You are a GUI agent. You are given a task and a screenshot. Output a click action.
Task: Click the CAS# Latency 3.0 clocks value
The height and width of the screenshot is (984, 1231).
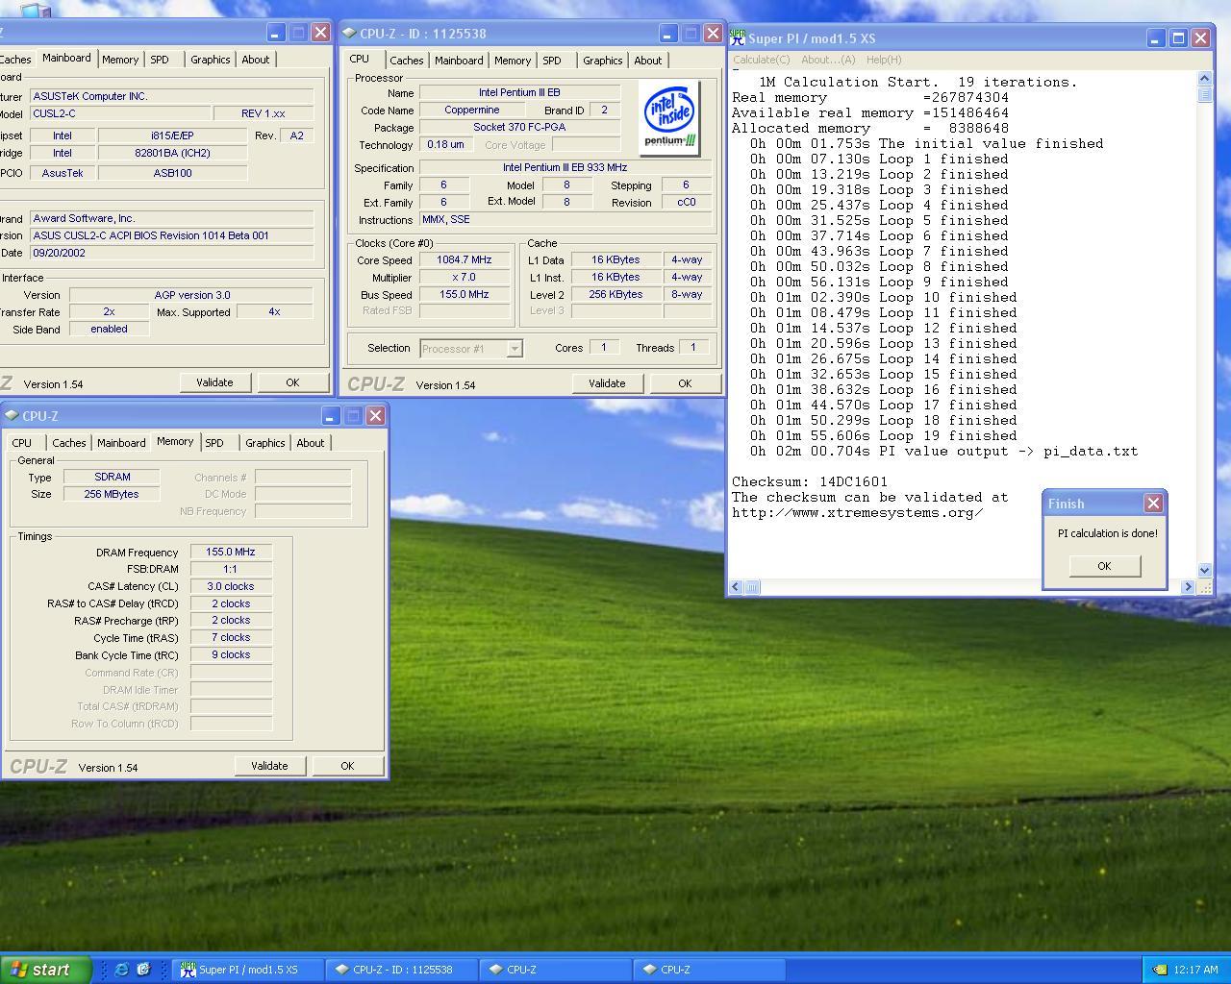pyautogui.click(x=231, y=586)
